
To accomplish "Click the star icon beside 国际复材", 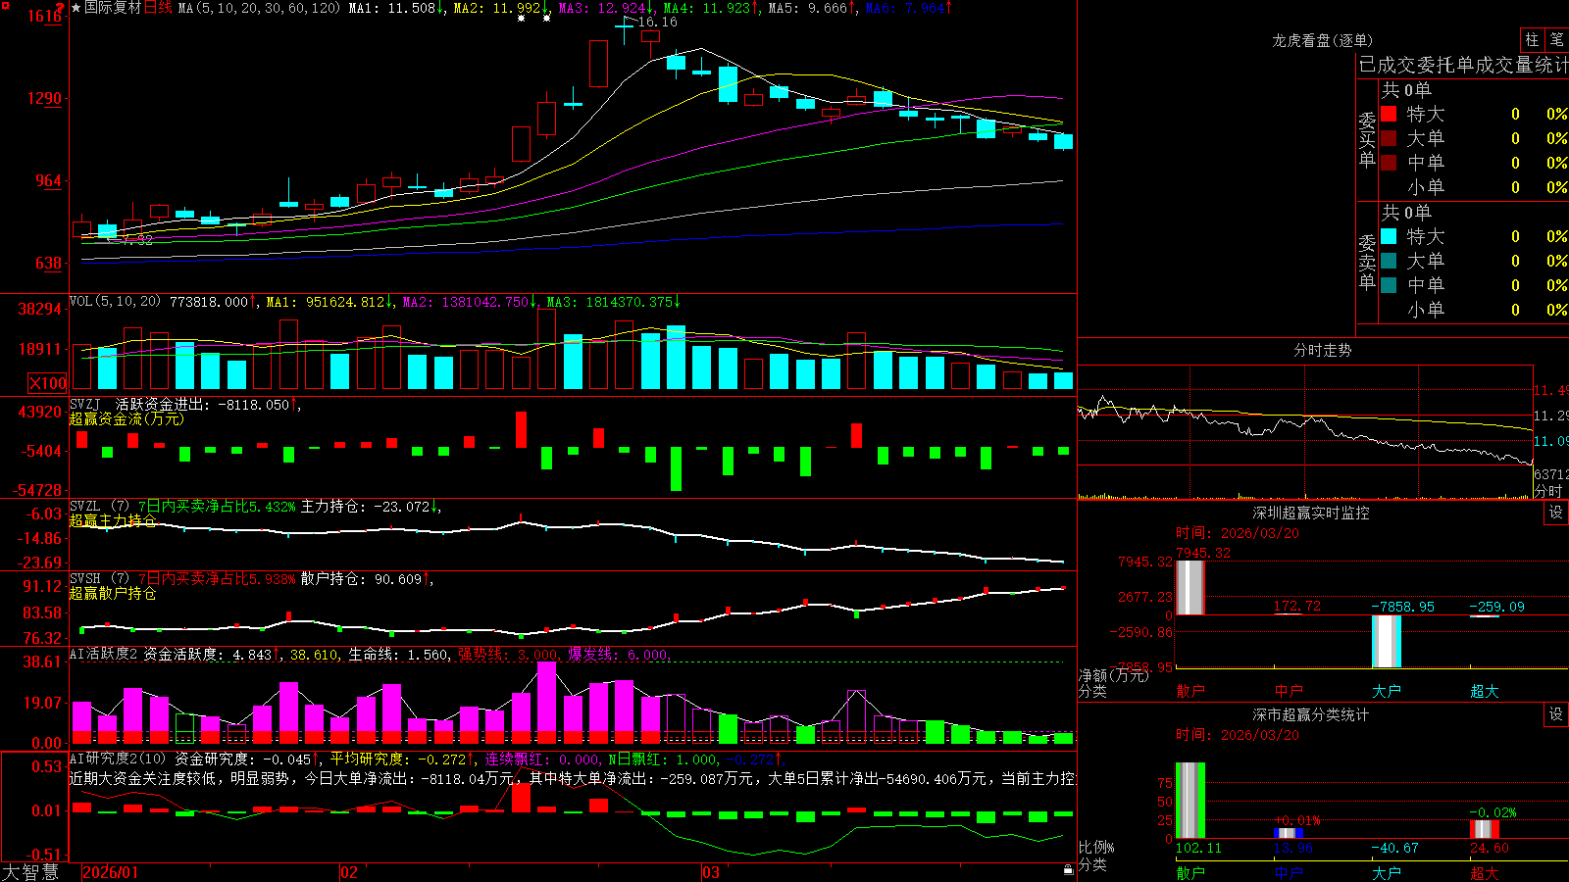I will (x=76, y=8).
